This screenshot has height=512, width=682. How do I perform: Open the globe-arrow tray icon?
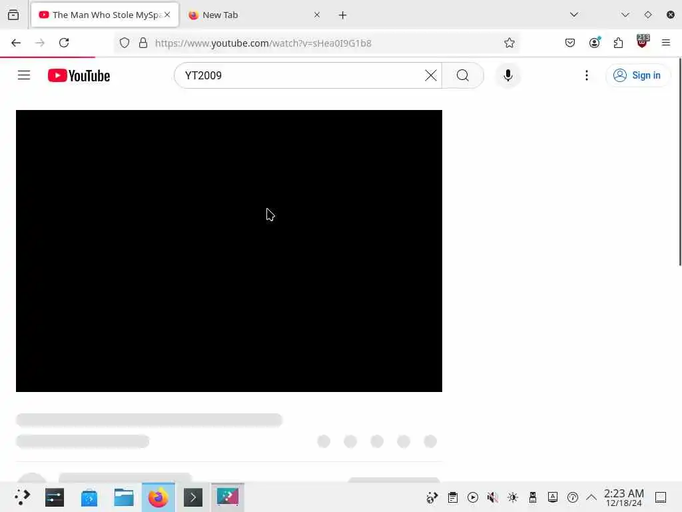pos(432,497)
